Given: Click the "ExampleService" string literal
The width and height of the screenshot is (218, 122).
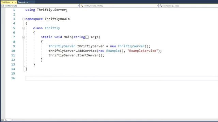Looking at the screenshot, I should [143, 51].
